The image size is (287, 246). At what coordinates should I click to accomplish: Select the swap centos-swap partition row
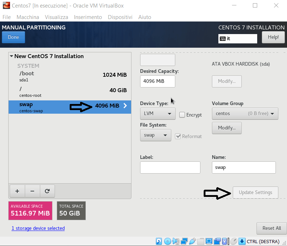[x=70, y=107]
